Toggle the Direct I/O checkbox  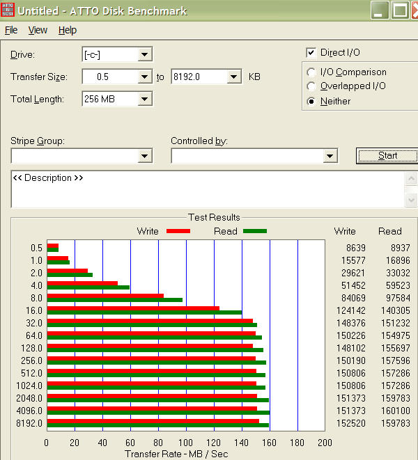(x=311, y=53)
